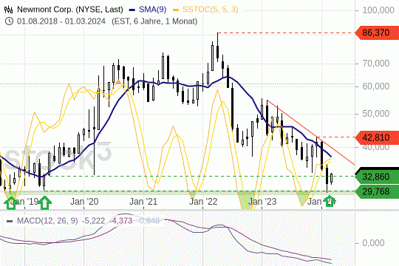Image resolution: width=399 pixels, height=266 pixels.
Task: Click the green up arrow near Jan '24
Action: [330, 201]
